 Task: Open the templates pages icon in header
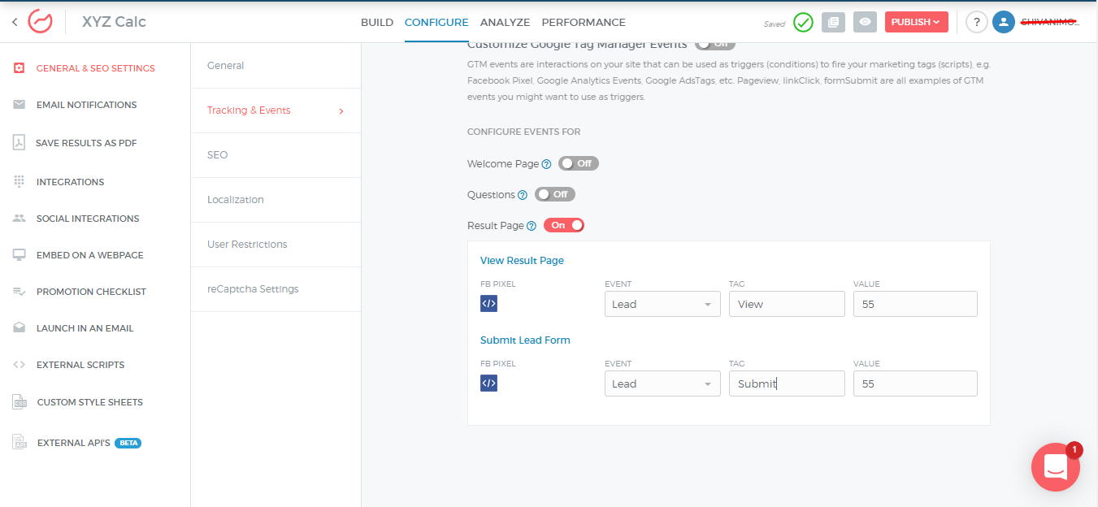pyautogui.click(x=833, y=23)
